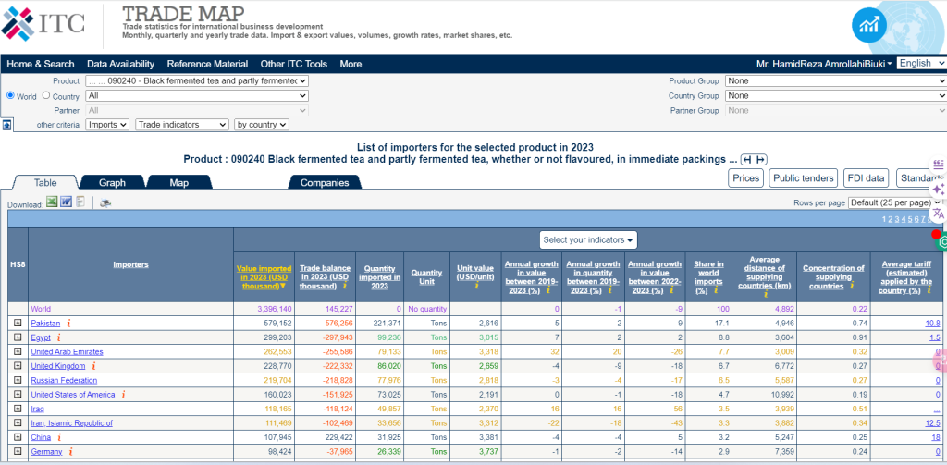The image size is (947, 465).
Task: Click the info icon beside Pakistan
Action: pos(68,323)
